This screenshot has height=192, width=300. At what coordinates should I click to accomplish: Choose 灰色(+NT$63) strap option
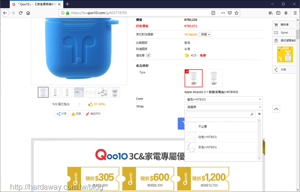pyautogui.click(x=222, y=147)
